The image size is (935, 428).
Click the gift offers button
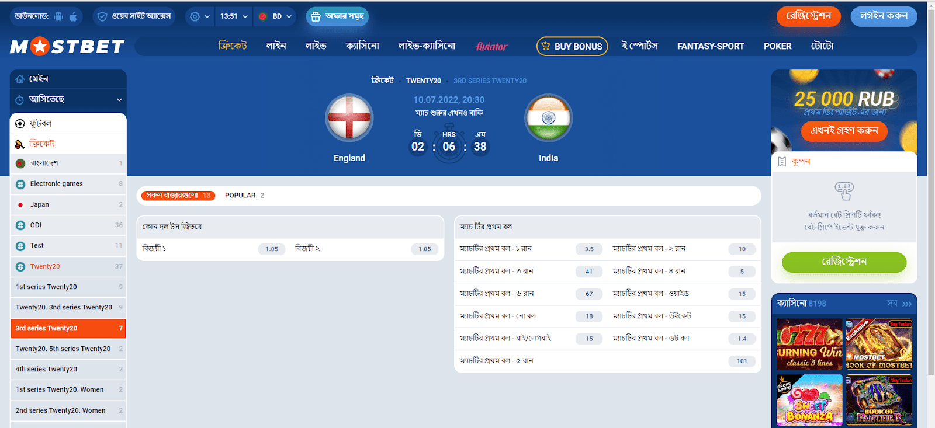337,16
